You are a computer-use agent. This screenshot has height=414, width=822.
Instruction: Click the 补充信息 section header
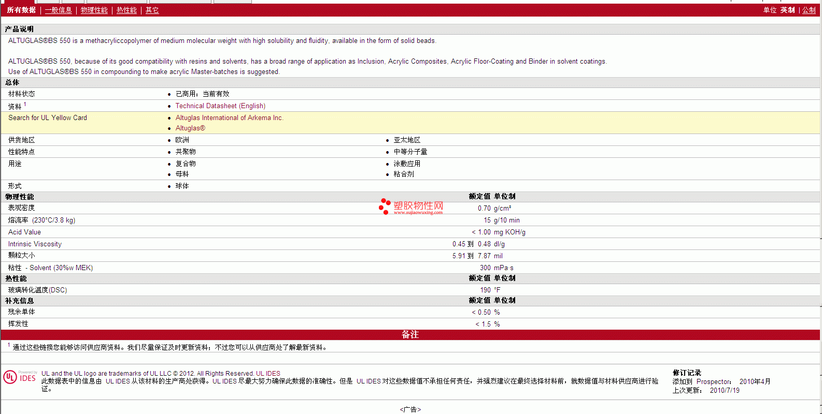point(19,301)
